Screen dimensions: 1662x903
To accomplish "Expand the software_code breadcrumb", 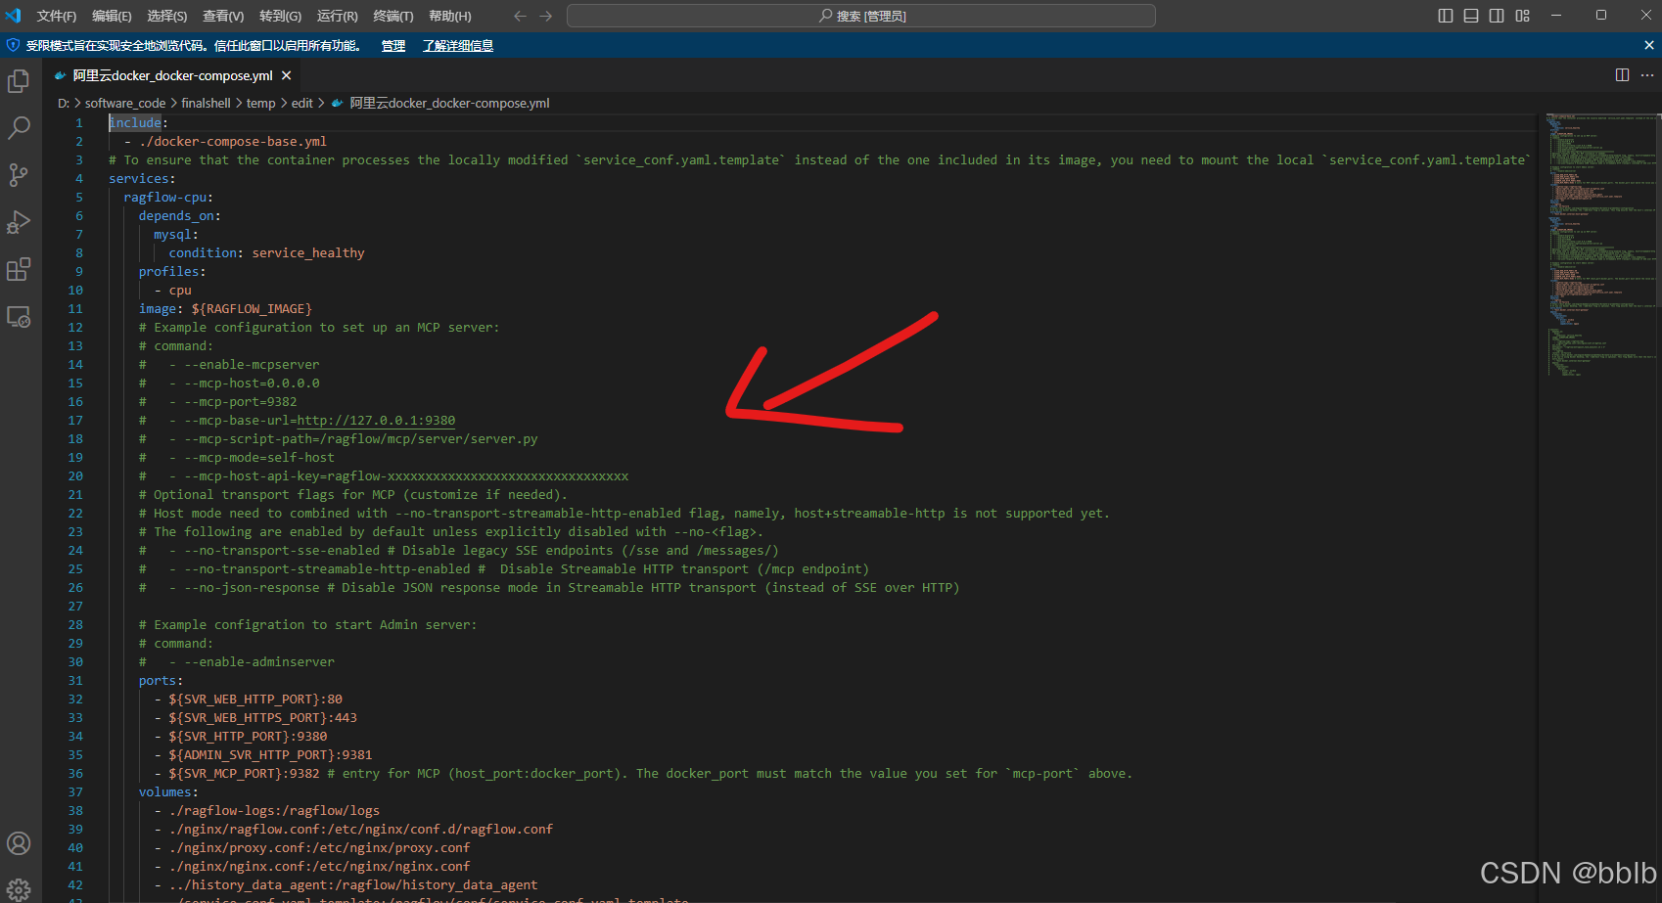I will (125, 103).
